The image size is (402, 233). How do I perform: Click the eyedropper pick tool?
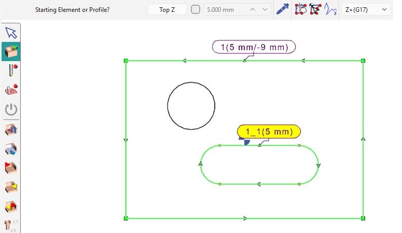click(x=283, y=9)
